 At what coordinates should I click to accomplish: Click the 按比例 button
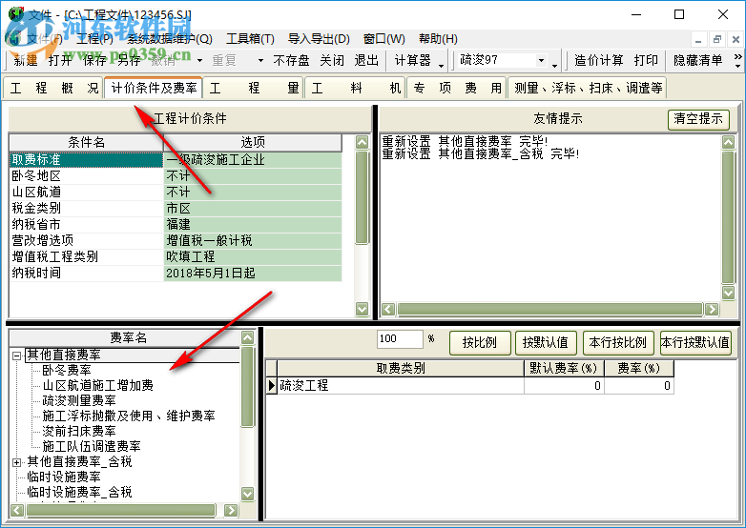[480, 343]
